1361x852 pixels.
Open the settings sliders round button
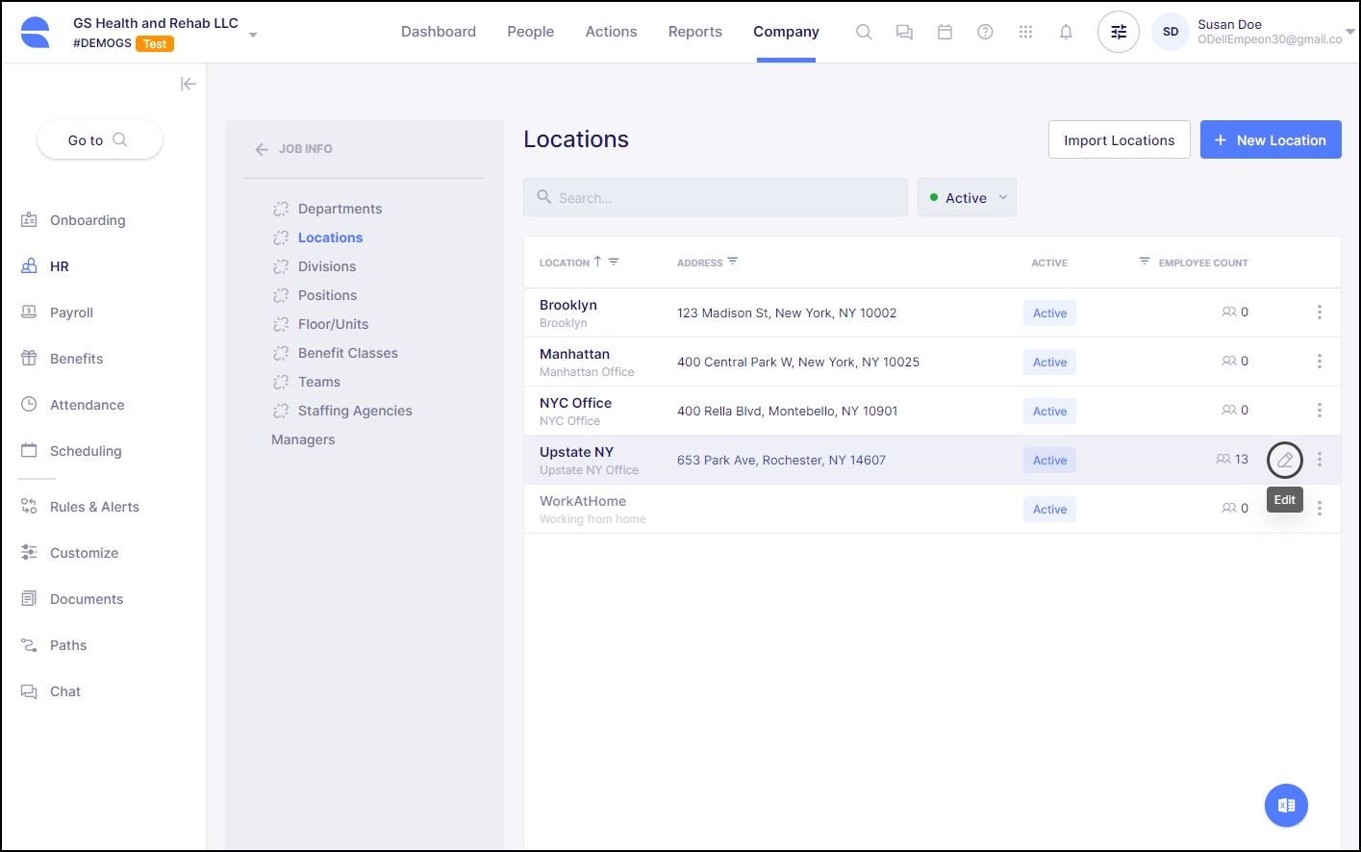(1119, 32)
